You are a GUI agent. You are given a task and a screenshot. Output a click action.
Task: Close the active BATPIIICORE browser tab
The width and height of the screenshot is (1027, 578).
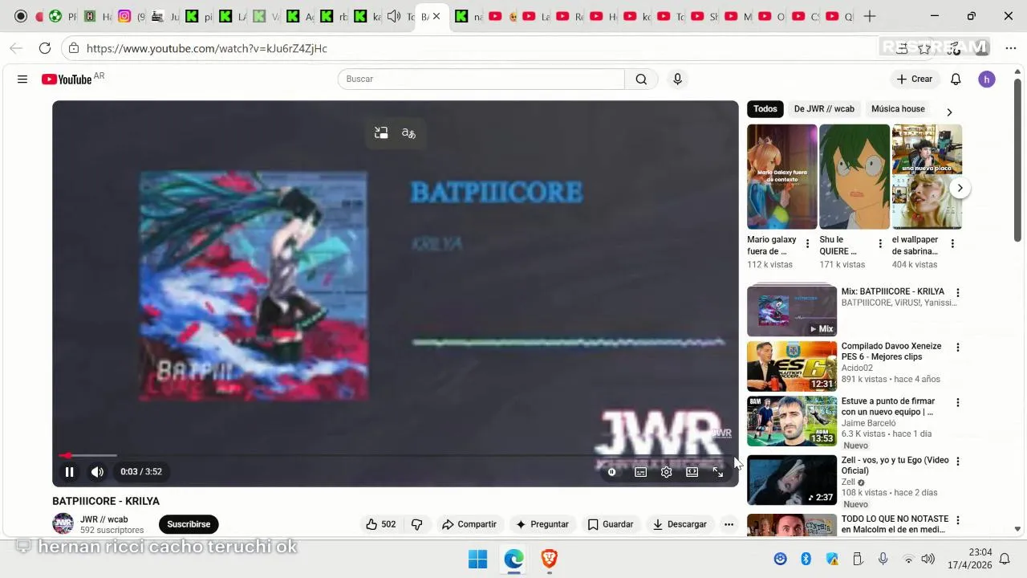click(x=436, y=16)
